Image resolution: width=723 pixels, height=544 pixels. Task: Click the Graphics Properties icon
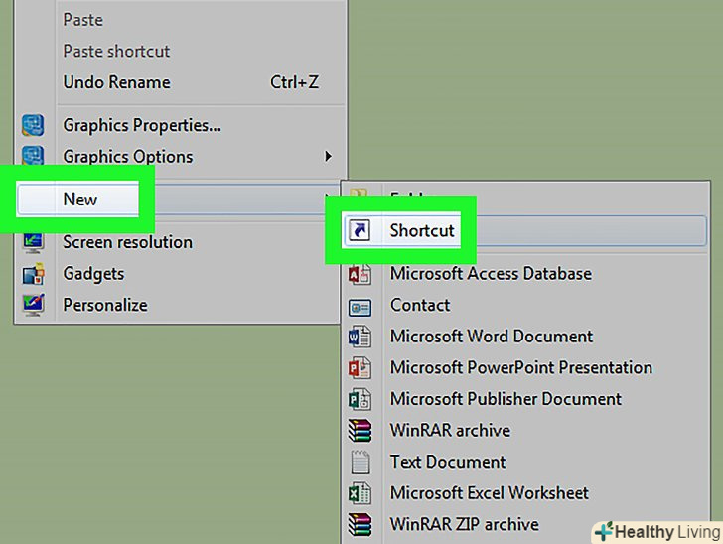pyautogui.click(x=33, y=125)
